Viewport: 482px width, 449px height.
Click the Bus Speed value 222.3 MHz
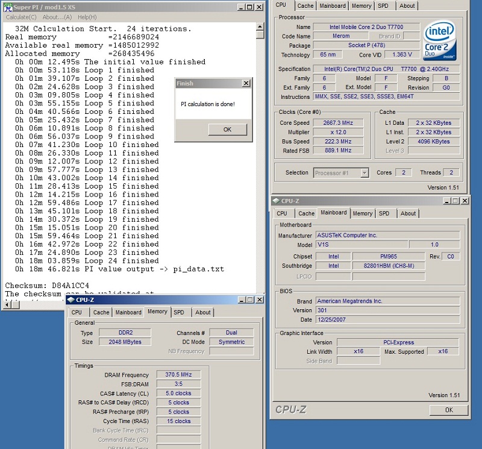(x=338, y=142)
